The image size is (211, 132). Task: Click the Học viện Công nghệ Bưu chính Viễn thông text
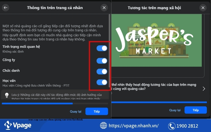click(x=36, y=86)
